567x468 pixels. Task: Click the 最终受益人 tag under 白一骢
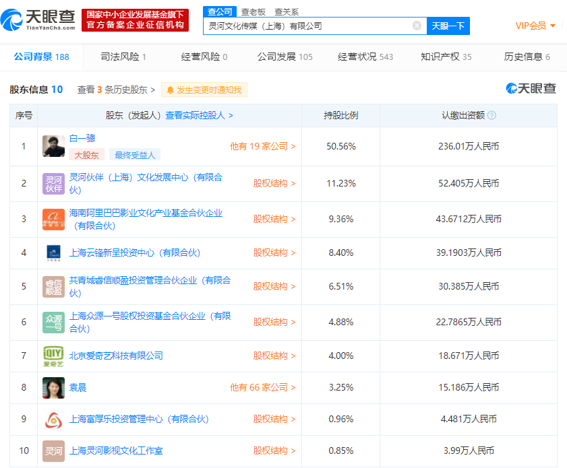click(135, 155)
